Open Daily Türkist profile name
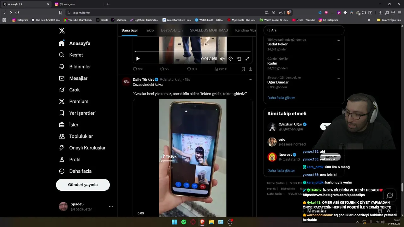Image resolution: width=404 pixels, height=227 pixels. pyautogui.click(x=143, y=79)
